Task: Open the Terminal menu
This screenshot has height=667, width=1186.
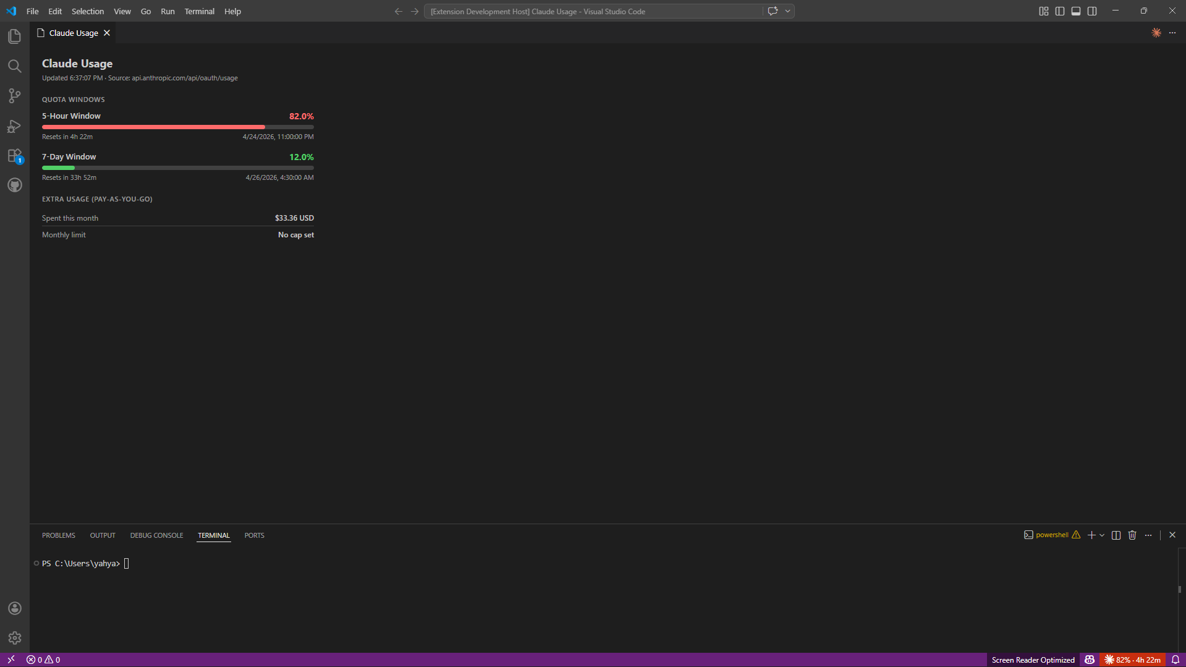Action: (199, 11)
